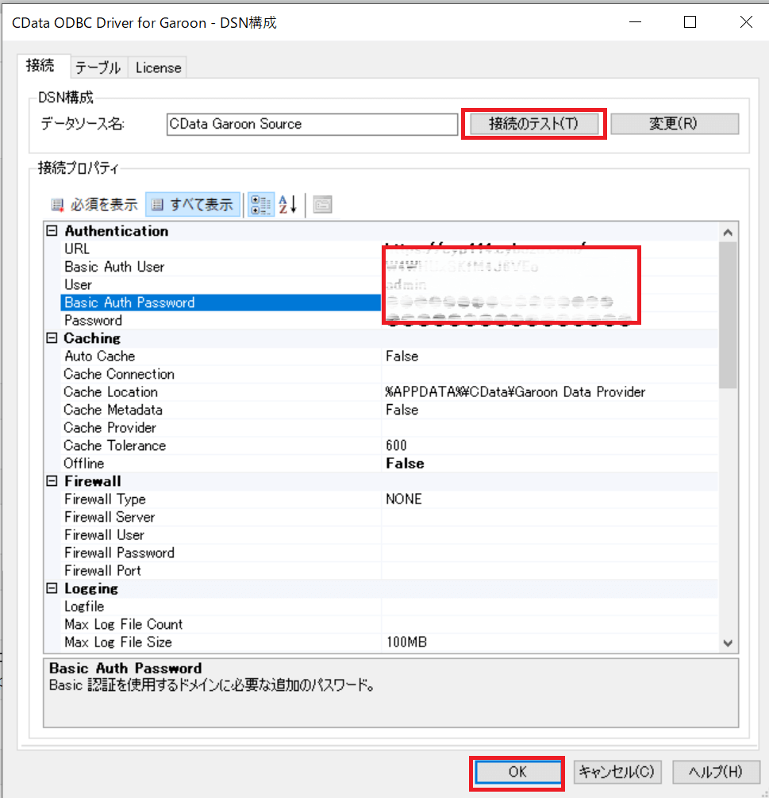The image size is (769, 798).
Task: Click the bold Offline value False
Action: tap(405, 463)
